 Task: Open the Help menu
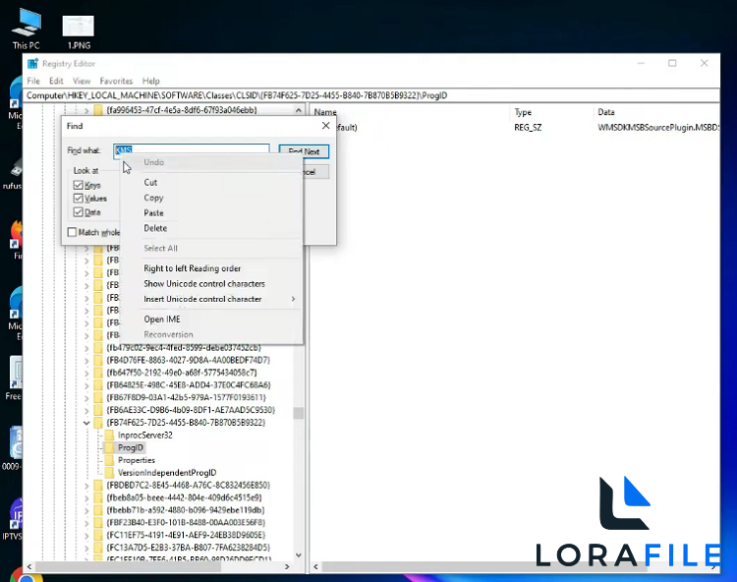tap(151, 81)
